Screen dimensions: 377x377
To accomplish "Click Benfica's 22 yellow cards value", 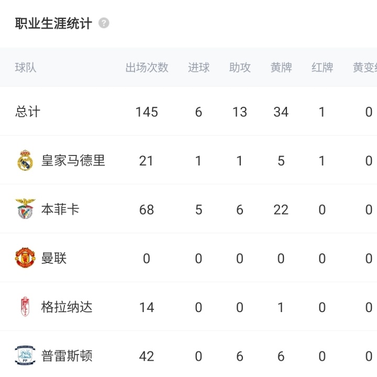I will pos(281,209).
